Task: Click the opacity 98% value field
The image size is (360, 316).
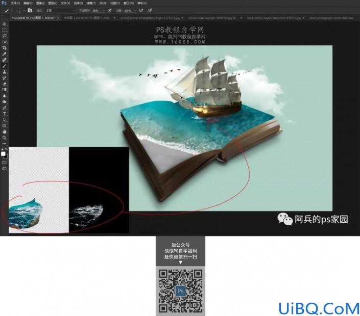Action: [97, 11]
